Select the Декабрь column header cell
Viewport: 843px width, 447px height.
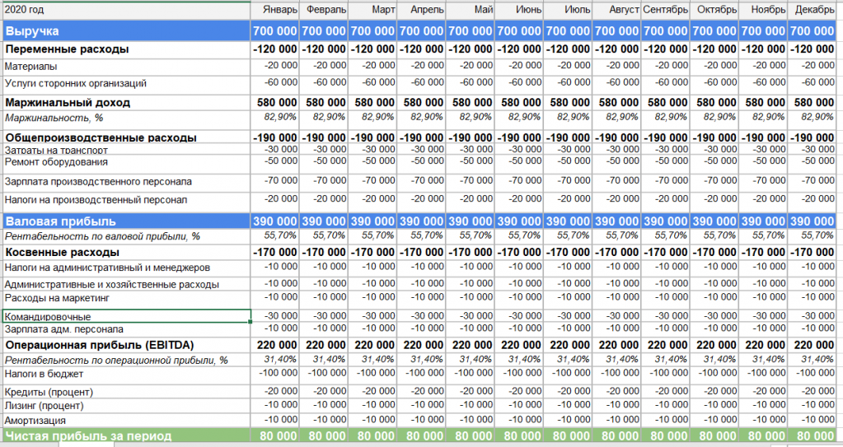(815, 9)
